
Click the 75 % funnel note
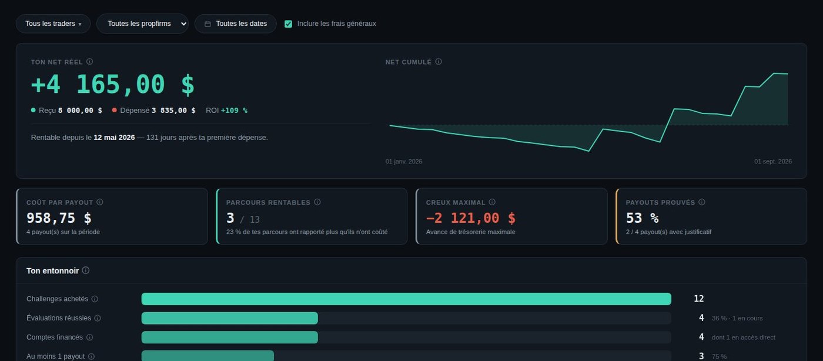(719, 356)
